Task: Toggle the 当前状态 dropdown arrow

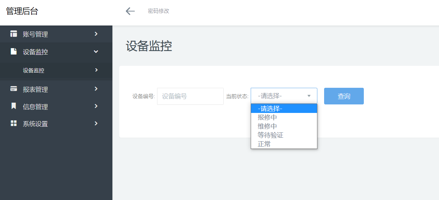Action: point(309,96)
